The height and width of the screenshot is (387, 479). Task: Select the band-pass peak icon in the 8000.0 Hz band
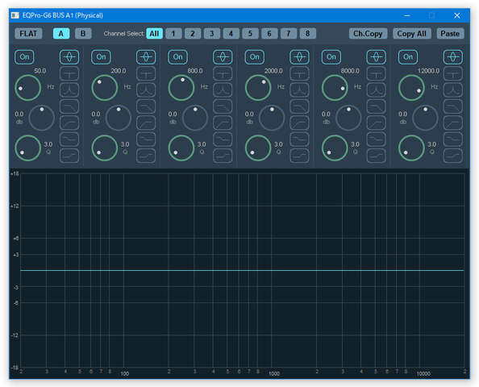pyautogui.click(x=376, y=90)
